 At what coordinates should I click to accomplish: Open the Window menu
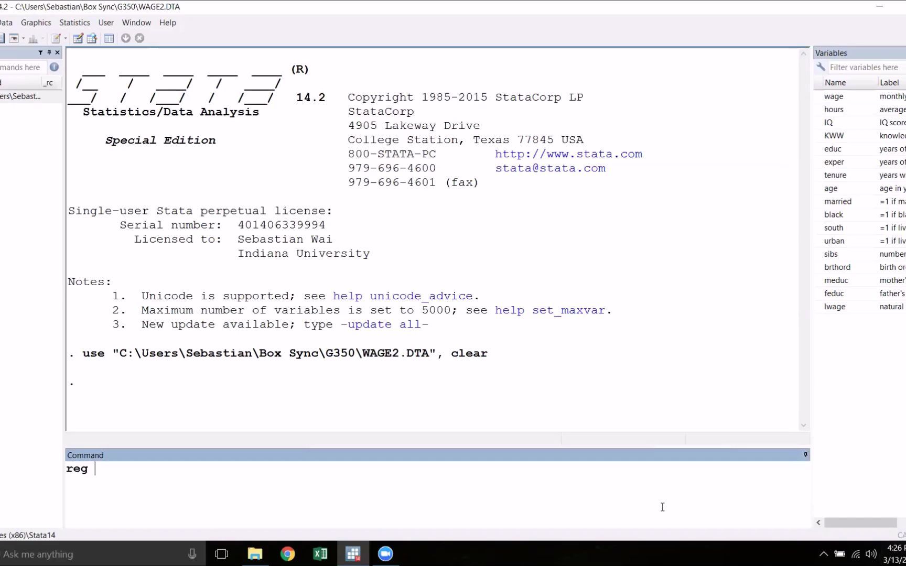click(x=136, y=23)
